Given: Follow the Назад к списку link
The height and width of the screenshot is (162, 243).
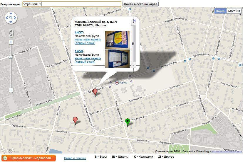Looking at the screenshot, I should coord(75,158).
